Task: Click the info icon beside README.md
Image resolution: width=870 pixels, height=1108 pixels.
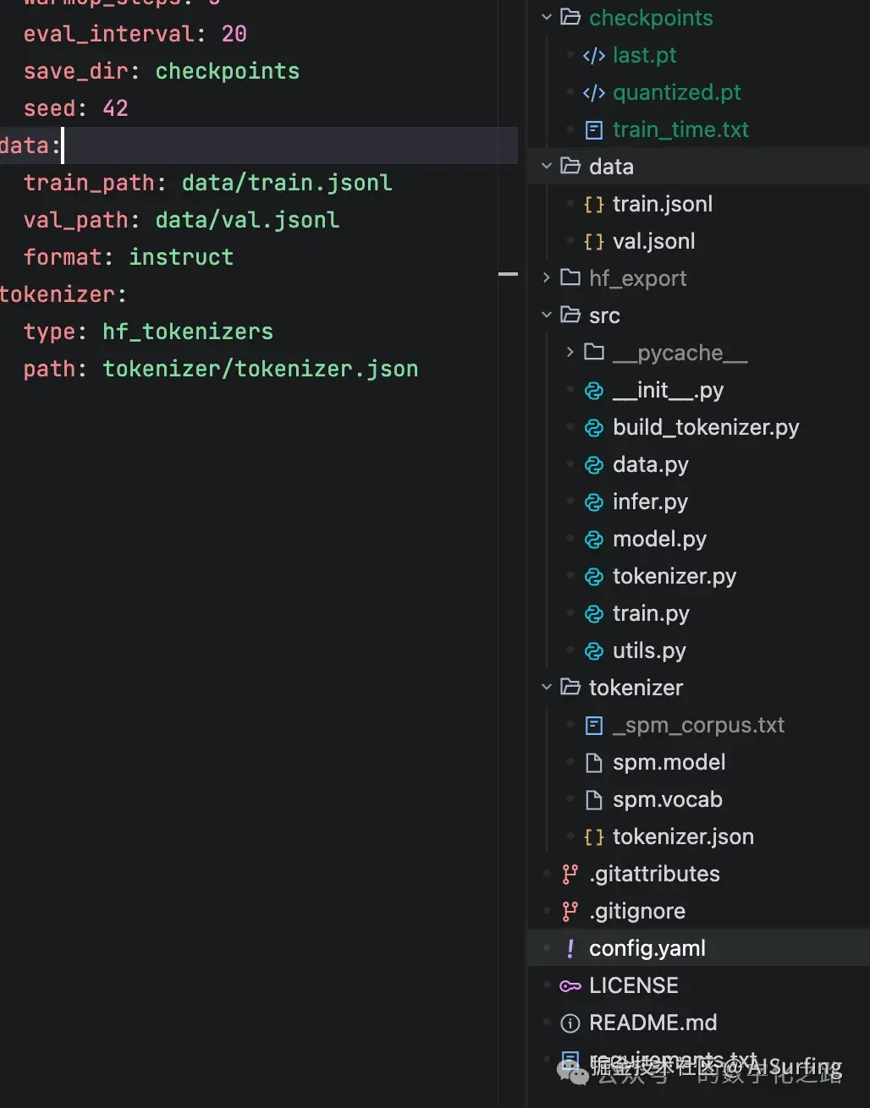Action: pyautogui.click(x=570, y=1023)
